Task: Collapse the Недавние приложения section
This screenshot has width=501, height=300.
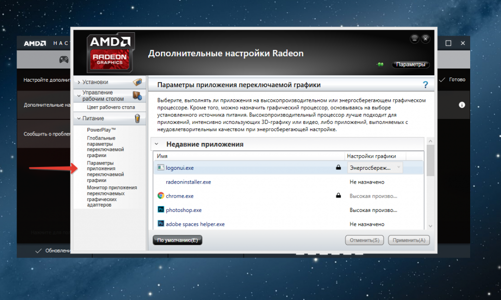Action: pyautogui.click(x=157, y=144)
